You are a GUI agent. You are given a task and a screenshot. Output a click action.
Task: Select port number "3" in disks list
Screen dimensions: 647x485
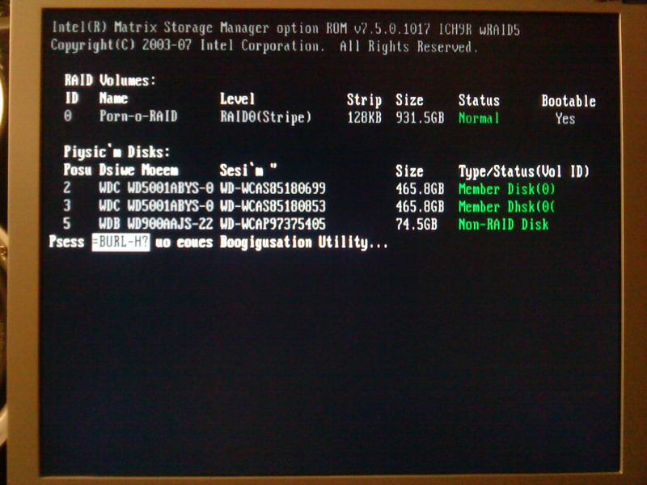(x=67, y=205)
